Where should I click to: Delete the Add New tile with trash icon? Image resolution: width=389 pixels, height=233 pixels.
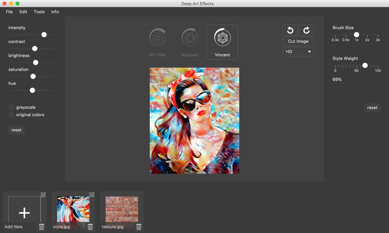[x=41, y=227]
